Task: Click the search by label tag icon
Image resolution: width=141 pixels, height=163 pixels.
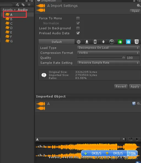Action: tap(23, 5)
